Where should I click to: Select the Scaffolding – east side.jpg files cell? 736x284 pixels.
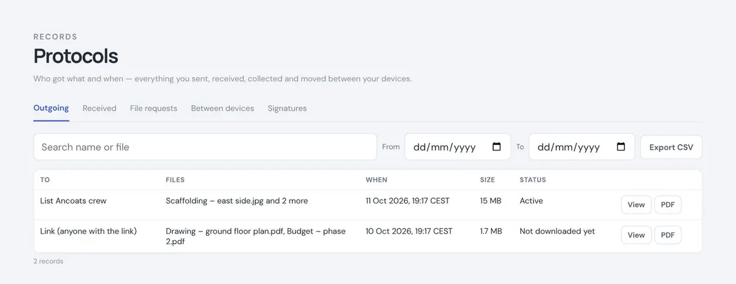pyautogui.click(x=237, y=201)
